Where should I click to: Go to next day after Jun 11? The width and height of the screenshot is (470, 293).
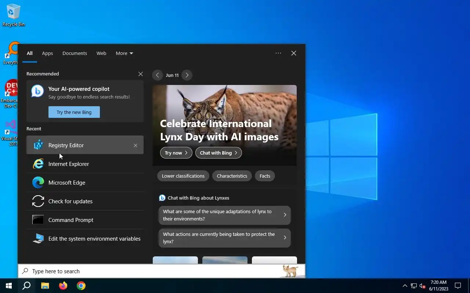(187, 75)
